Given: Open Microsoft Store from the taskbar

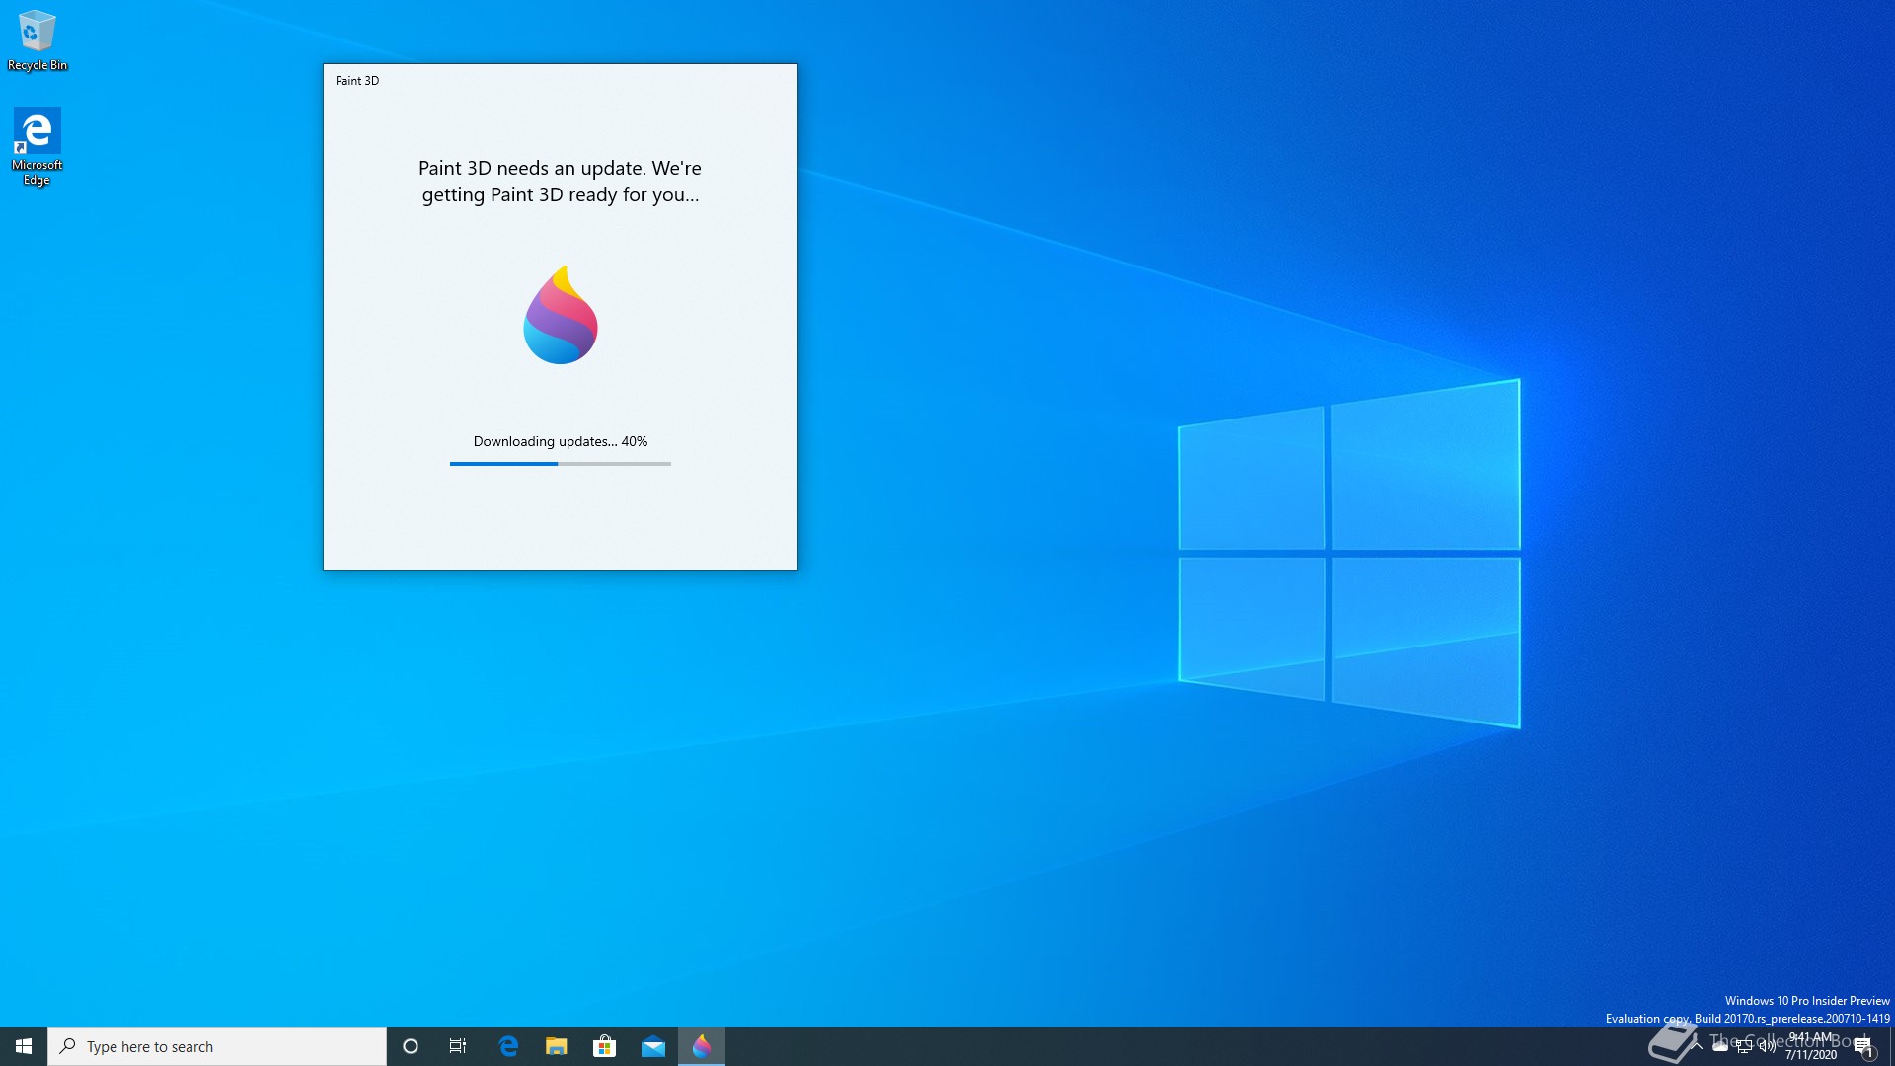Looking at the screenshot, I should 604,1046.
